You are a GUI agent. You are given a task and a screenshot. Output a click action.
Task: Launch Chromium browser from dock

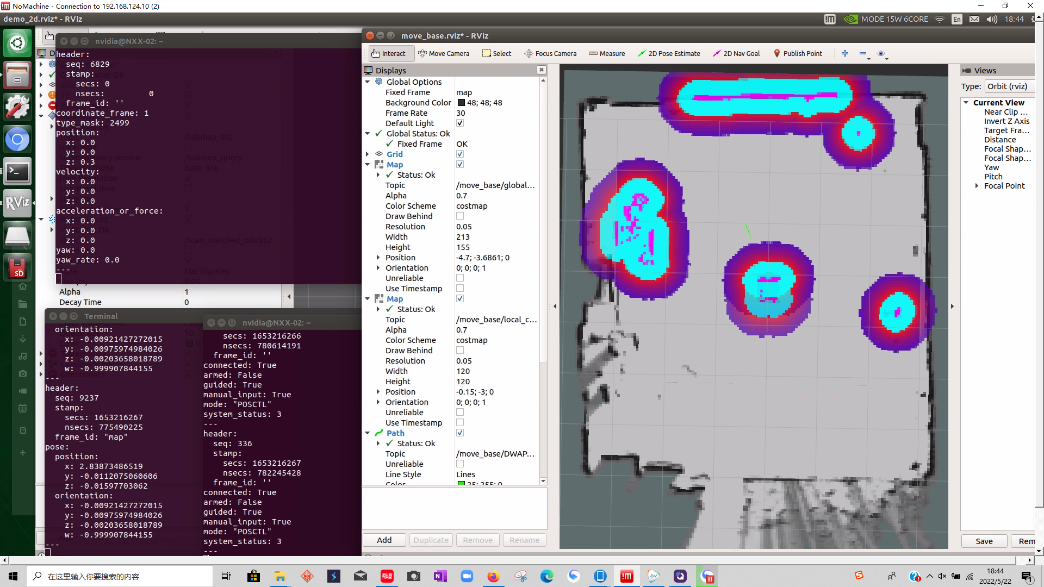(x=17, y=140)
